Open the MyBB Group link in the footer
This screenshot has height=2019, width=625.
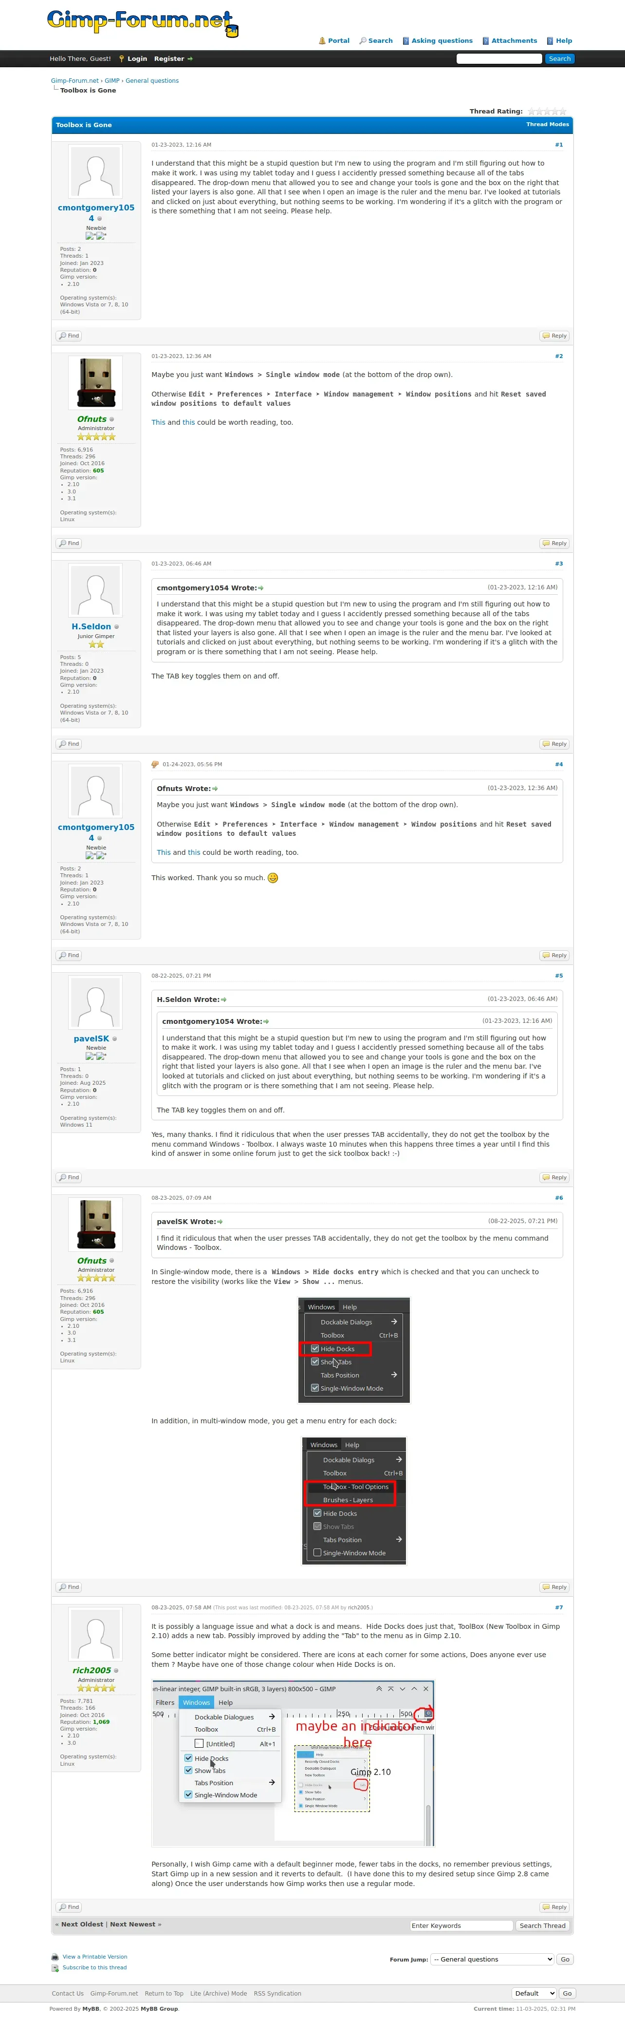(159, 2009)
